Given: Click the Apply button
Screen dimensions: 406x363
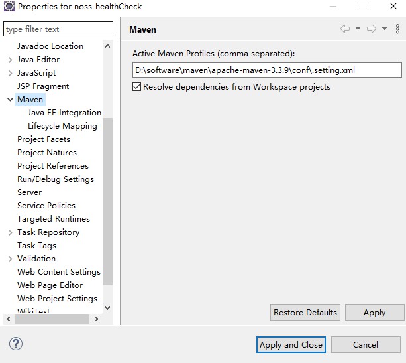Looking at the screenshot, I should click(374, 312).
